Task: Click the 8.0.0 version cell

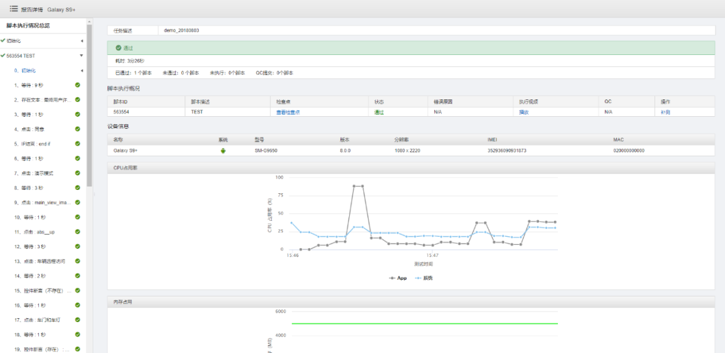Action: (x=346, y=150)
